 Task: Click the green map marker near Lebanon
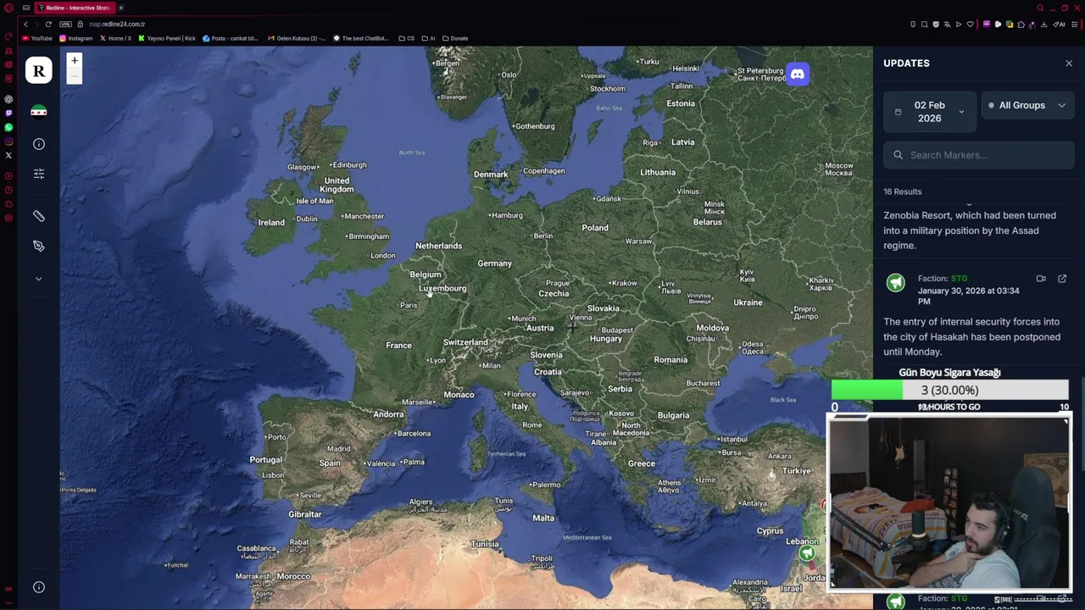click(807, 553)
